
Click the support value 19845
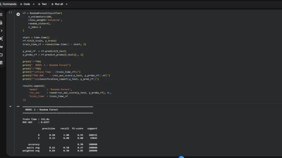(94, 138)
